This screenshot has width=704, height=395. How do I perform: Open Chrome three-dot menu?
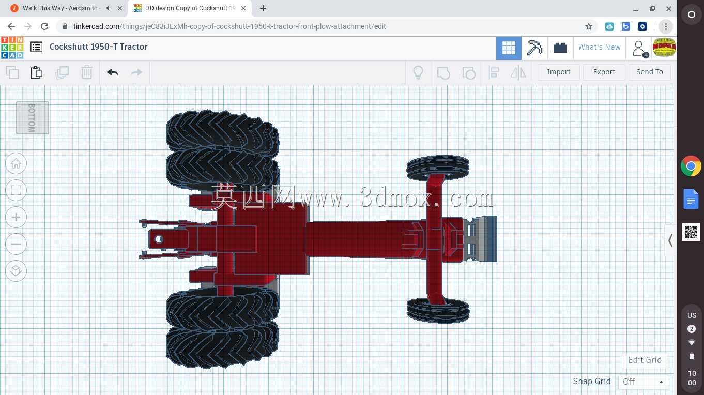tap(666, 26)
